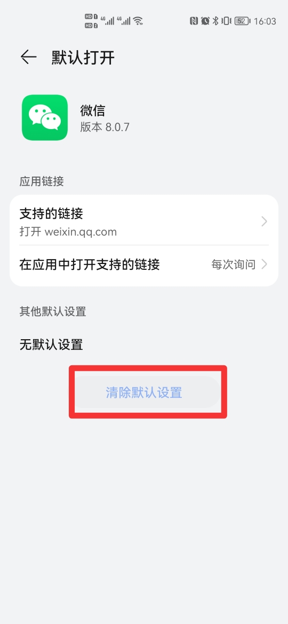
Task: Open the 支持的链接 row
Action: [x=144, y=221]
